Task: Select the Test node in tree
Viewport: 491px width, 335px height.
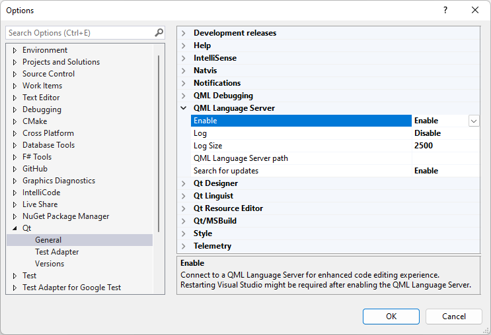Action: point(30,276)
